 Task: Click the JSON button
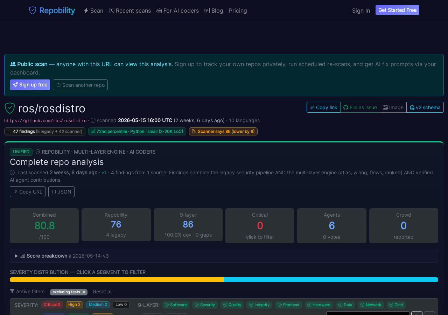61,192
